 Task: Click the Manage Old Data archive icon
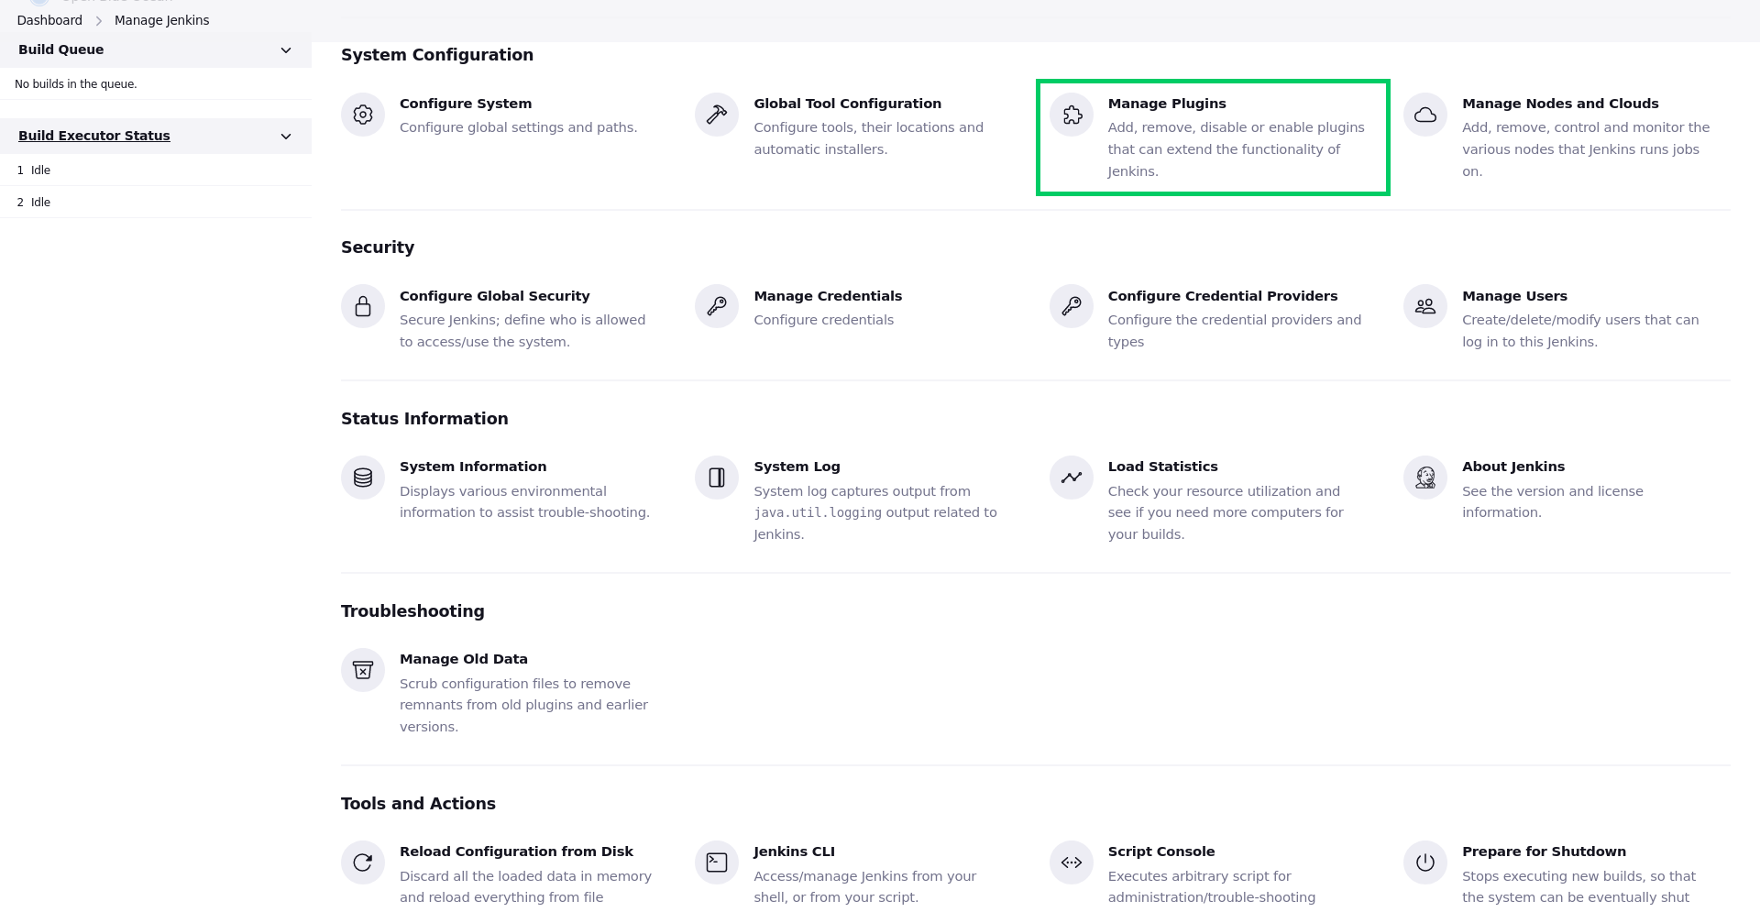pyautogui.click(x=363, y=670)
